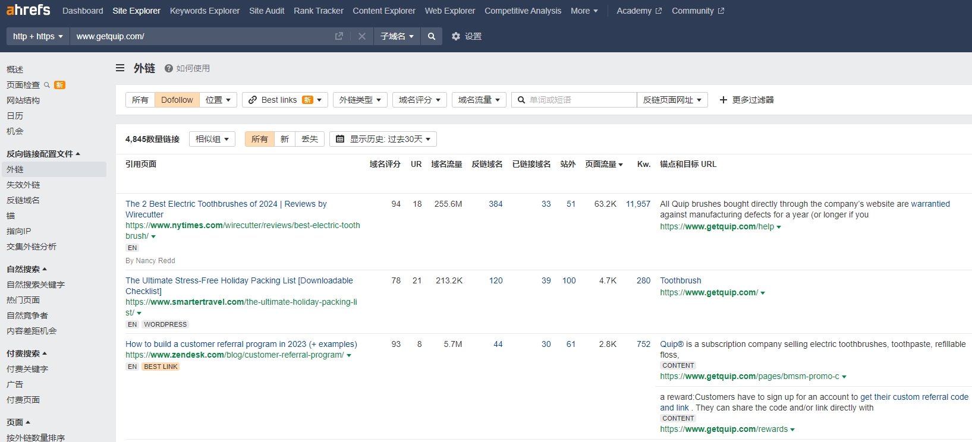Open Wirecutter electric toothbrushes article link

[226, 209]
